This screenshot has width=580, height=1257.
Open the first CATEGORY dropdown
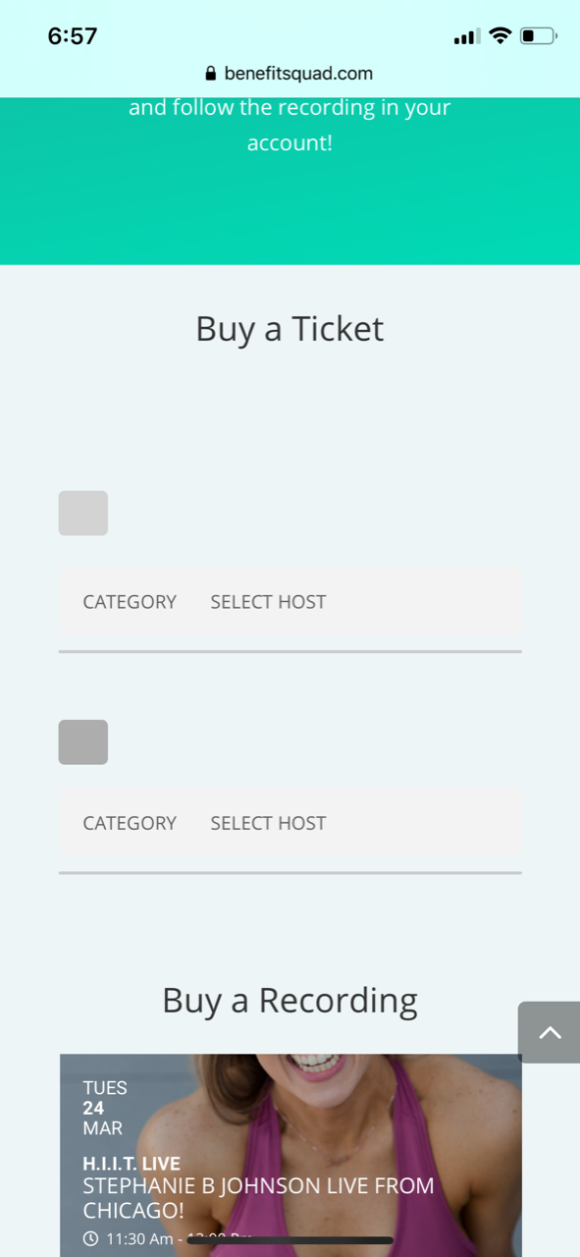pyautogui.click(x=130, y=601)
